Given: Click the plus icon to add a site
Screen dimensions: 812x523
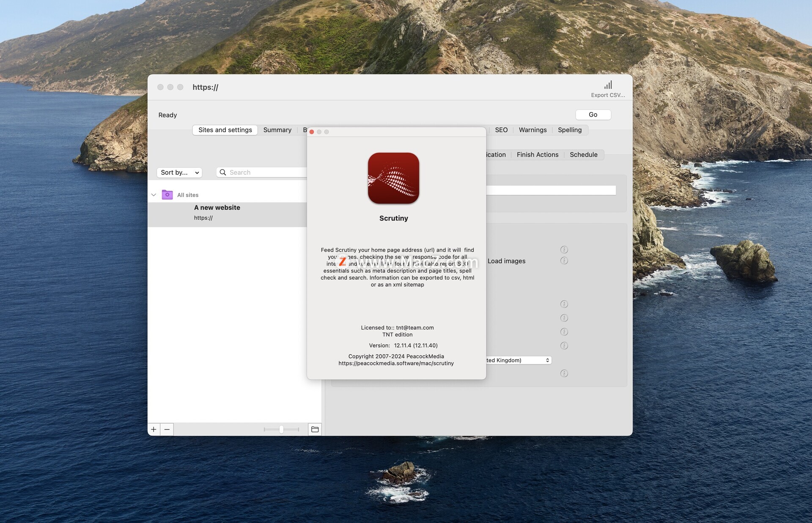Looking at the screenshot, I should coord(154,429).
